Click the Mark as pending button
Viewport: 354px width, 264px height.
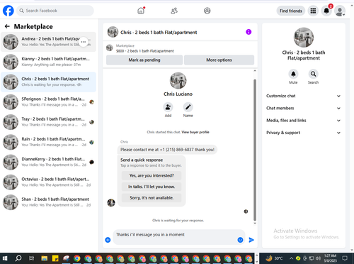tap(144, 60)
